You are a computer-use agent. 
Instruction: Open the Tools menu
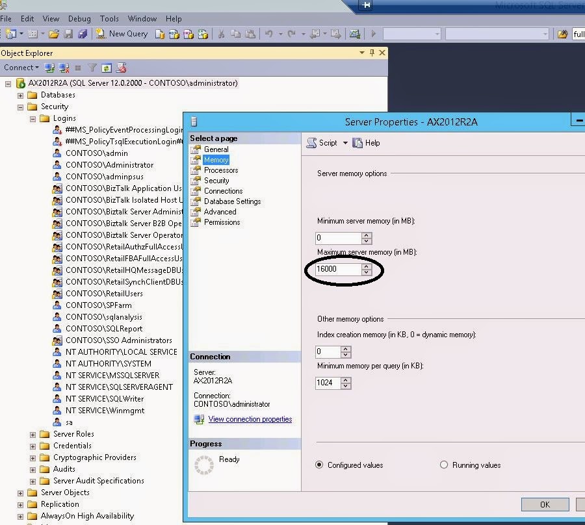[109, 19]
